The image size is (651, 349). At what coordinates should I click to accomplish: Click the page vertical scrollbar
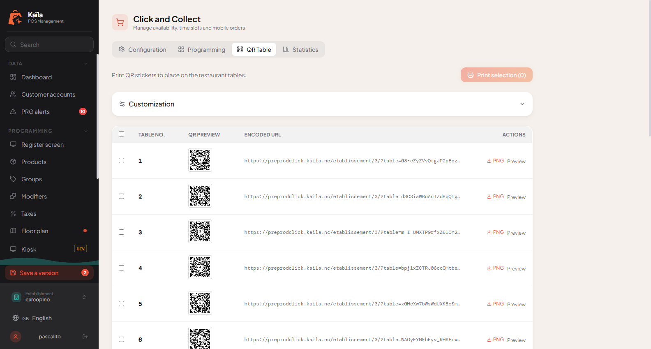pyautogui.click(x=649, y=68)
